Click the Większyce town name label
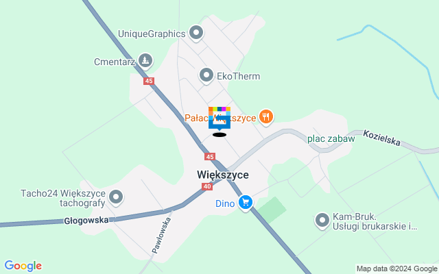The image size is (439, 274). pos(223,175)
